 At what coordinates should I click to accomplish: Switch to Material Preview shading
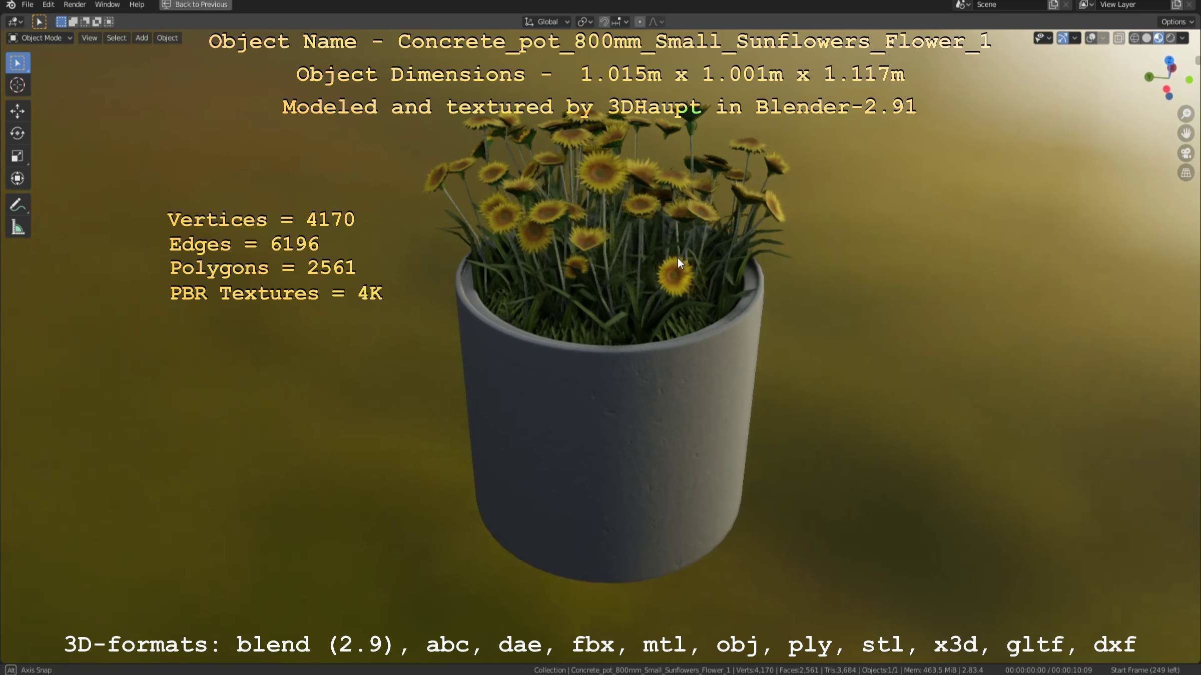click(1158, 38)
